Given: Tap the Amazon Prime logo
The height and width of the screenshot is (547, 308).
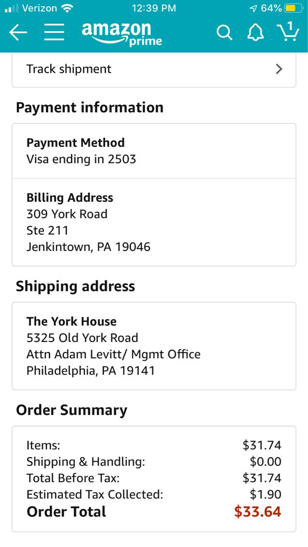Looking at the screenshot, I should coord(121,34).
